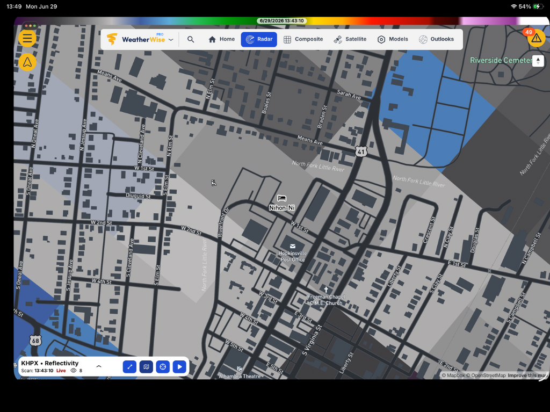The image size is (550, 412).
Task: Click the S Virginia St street label
Action: [312, 341]
